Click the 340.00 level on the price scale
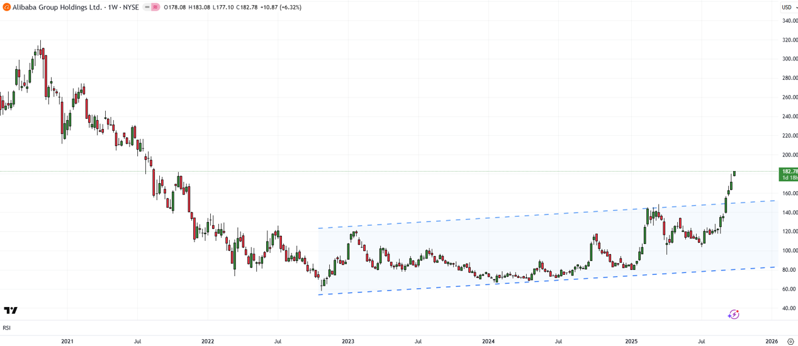The width and height of the screenshot is (798, 346). tap(789, 21)
